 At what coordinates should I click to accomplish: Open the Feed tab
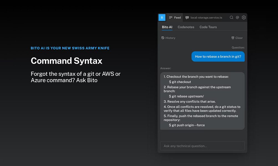175,17
